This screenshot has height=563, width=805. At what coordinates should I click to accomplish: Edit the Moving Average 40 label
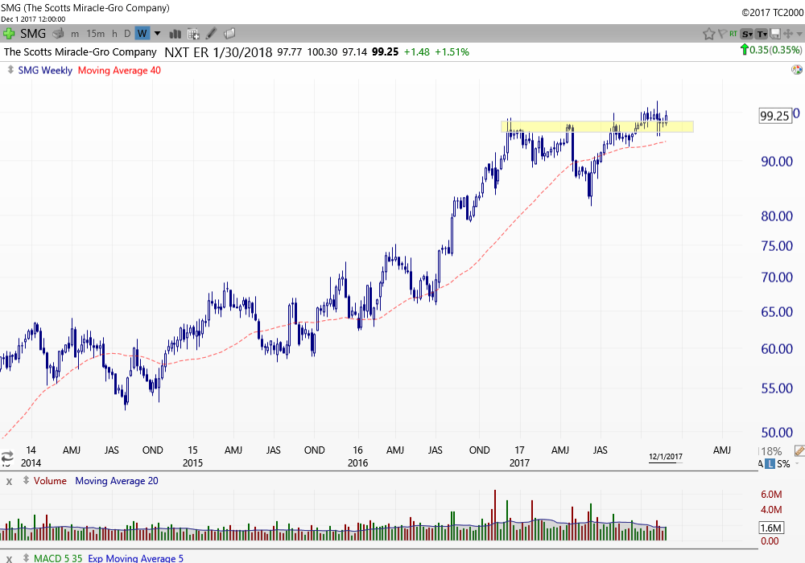point(119,70)
